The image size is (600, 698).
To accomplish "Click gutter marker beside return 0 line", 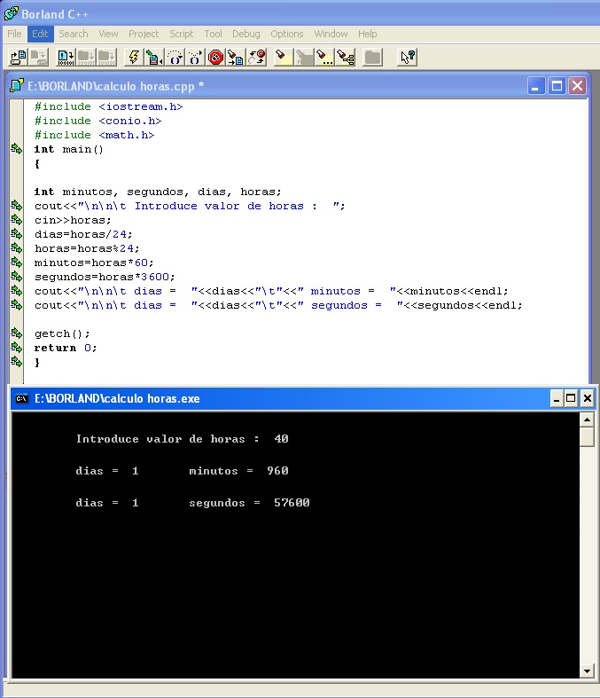I will pyautogui.click(x=17, y=347).
